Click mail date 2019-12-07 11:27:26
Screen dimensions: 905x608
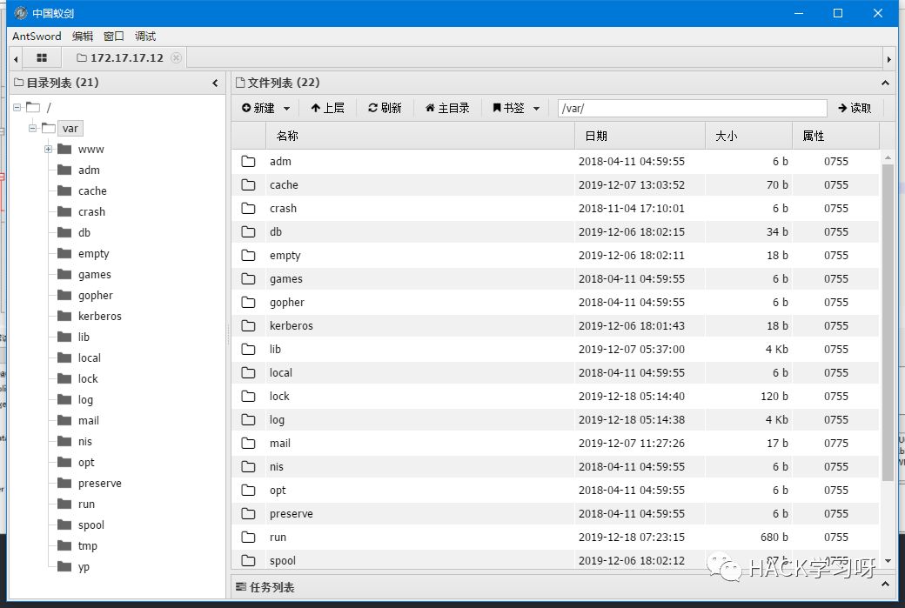pyautogui.click(x=632, y=444)
